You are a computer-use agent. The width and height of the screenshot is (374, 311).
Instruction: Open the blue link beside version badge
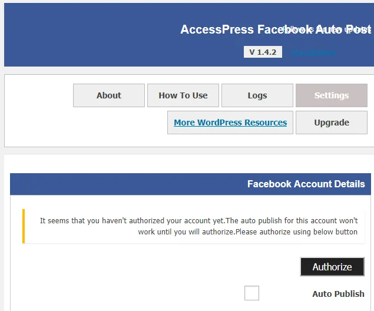point(313,52)
